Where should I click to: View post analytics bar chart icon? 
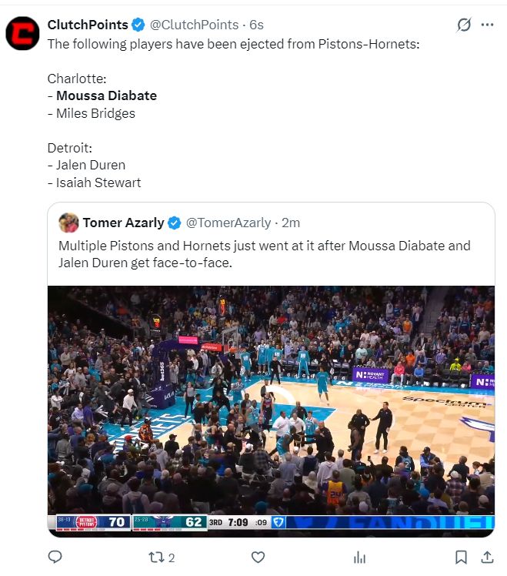(359, 558)
